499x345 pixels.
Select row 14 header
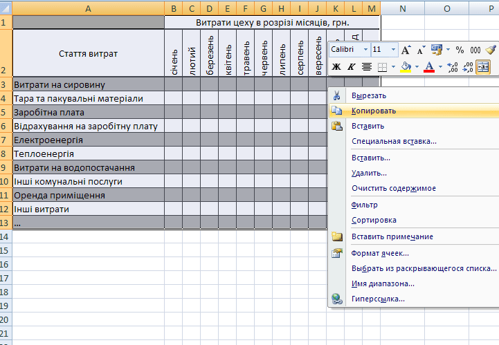pos(6,236)
